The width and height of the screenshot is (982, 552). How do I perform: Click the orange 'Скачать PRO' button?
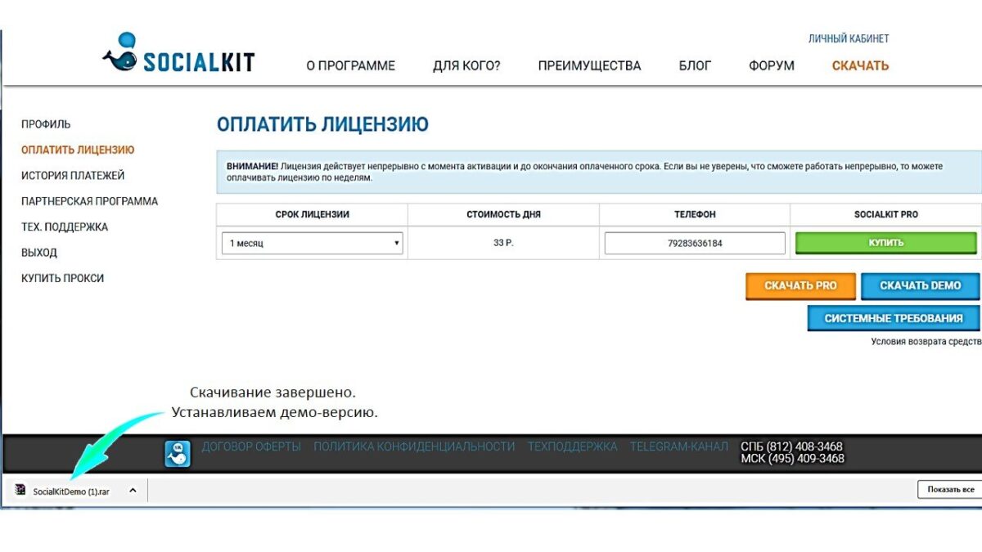tap(800, 286)
